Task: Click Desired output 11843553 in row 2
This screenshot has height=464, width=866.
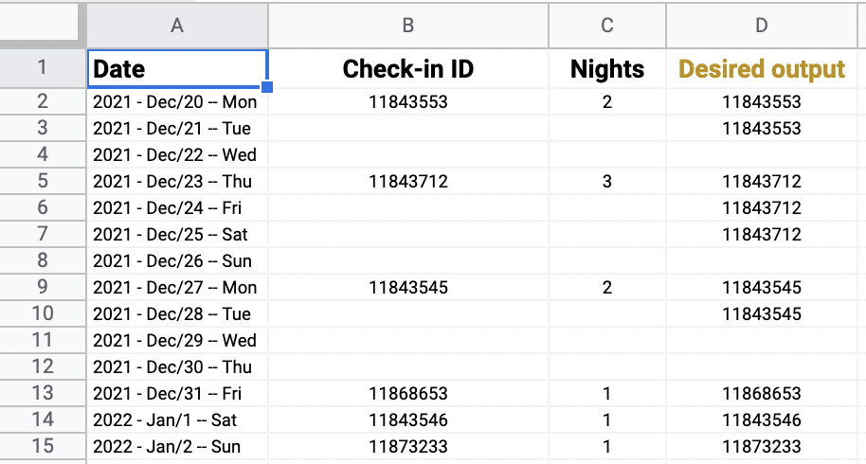Action: click(762, 101)
